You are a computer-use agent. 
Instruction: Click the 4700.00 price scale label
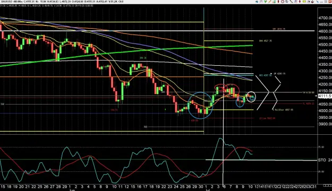click(325, 18)
